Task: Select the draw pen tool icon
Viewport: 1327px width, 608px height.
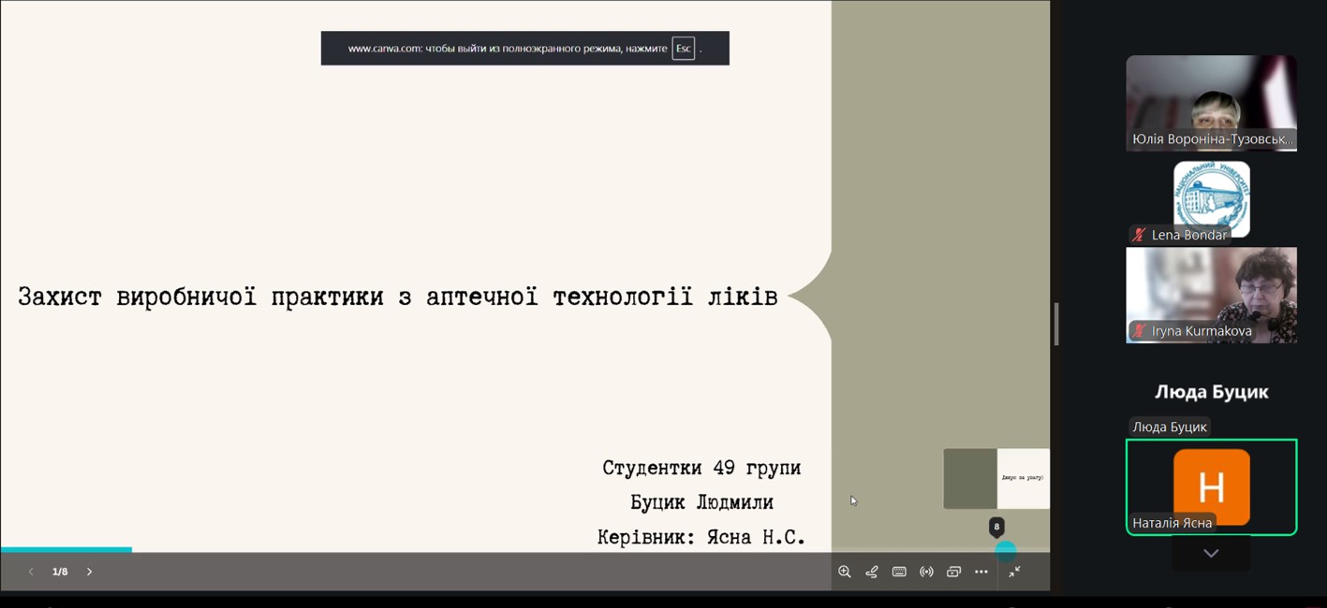Action: click(872, 572)
